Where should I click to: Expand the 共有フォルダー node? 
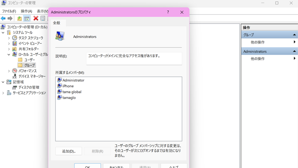9,49
